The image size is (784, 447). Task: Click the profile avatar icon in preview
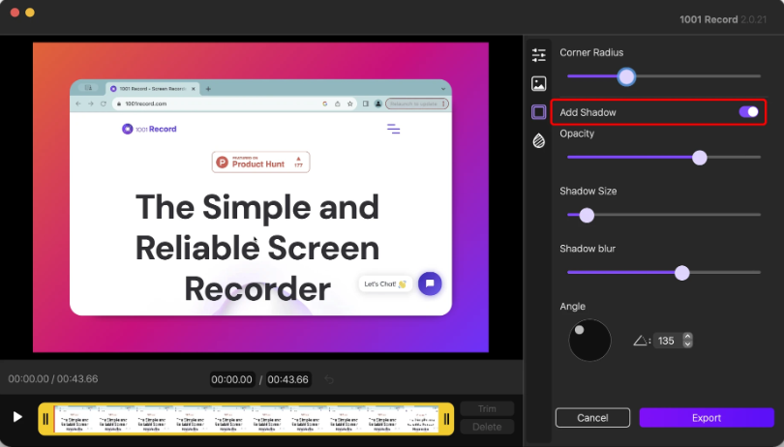(x=378, y=104)
